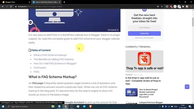Click the Table of Content document icon
The height and width of the screenshot is (109, 194).
coord(30,50)
